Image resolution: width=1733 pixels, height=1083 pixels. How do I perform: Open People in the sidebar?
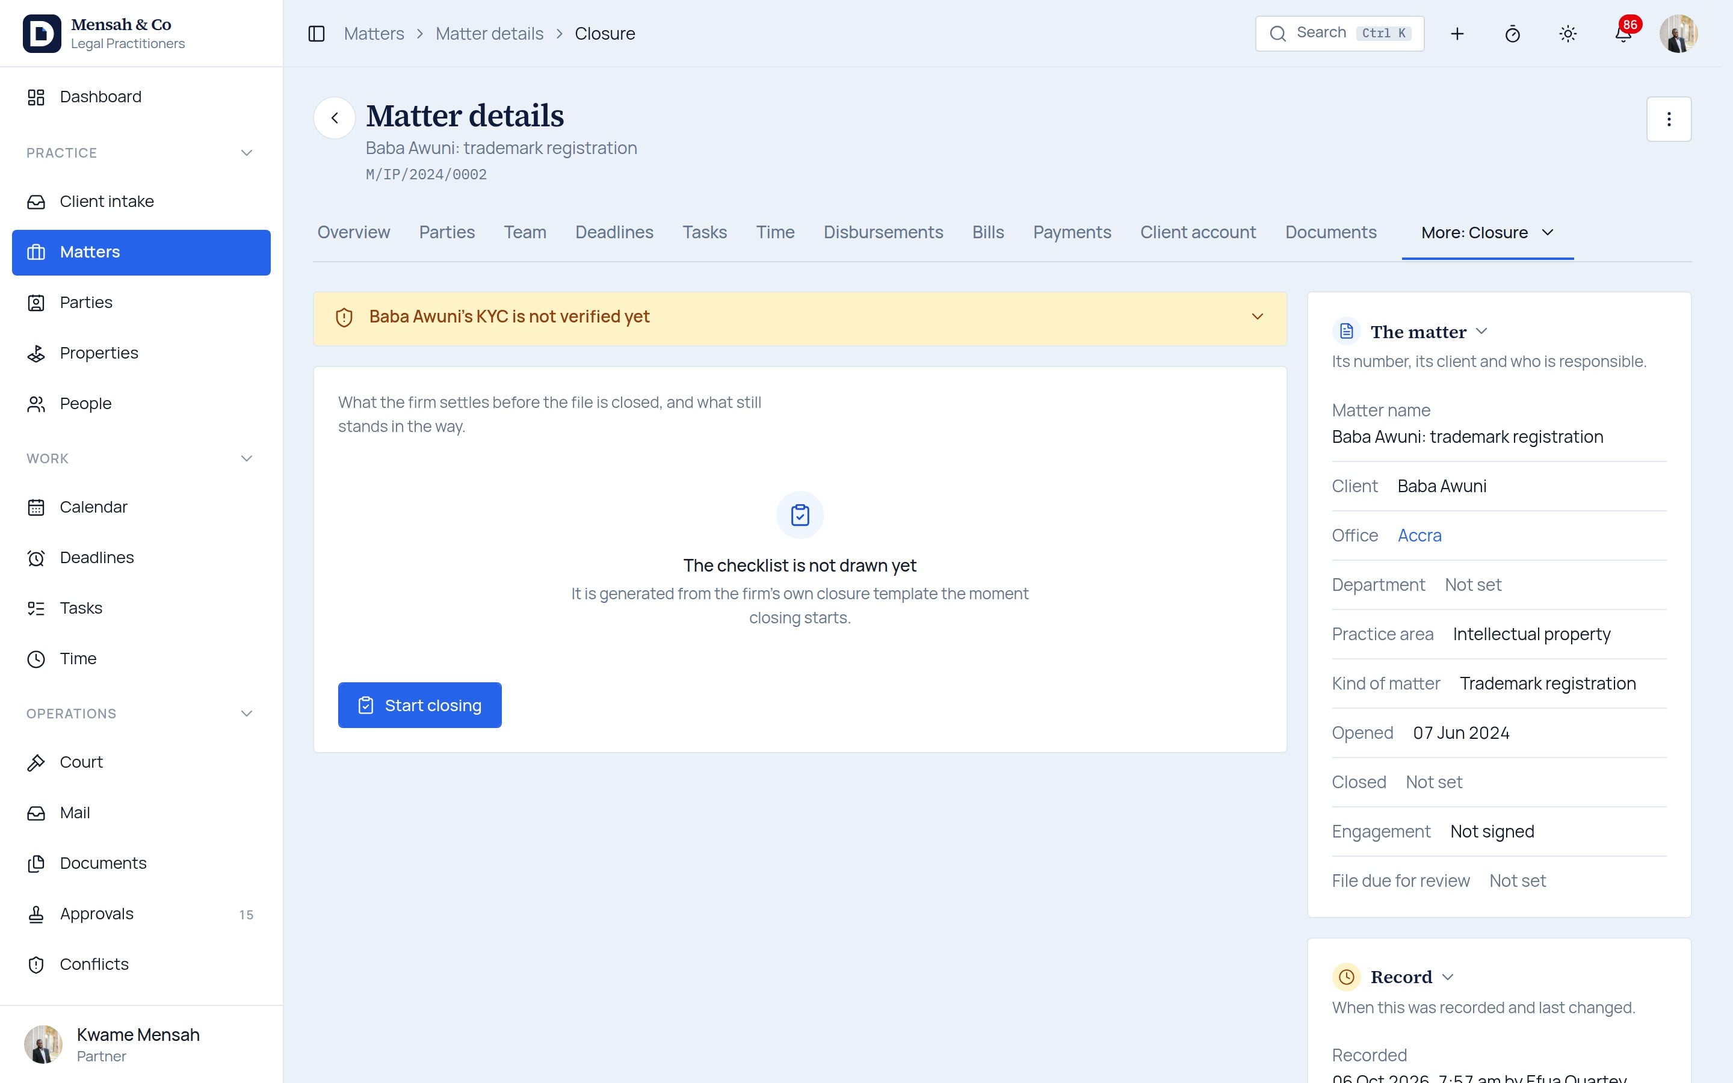141,404
